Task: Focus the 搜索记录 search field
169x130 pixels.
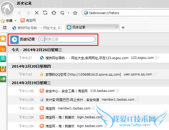Action: click(67, 39)
